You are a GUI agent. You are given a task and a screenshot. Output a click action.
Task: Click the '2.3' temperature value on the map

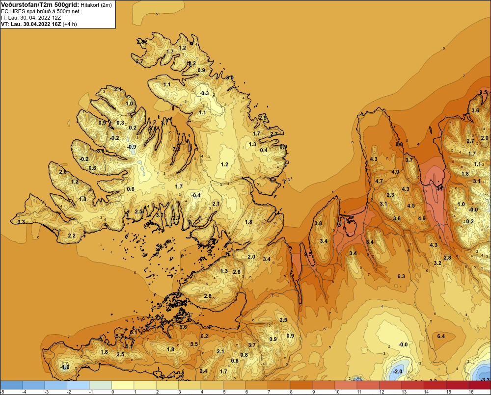pyautogui.click(x=390, y=195)
